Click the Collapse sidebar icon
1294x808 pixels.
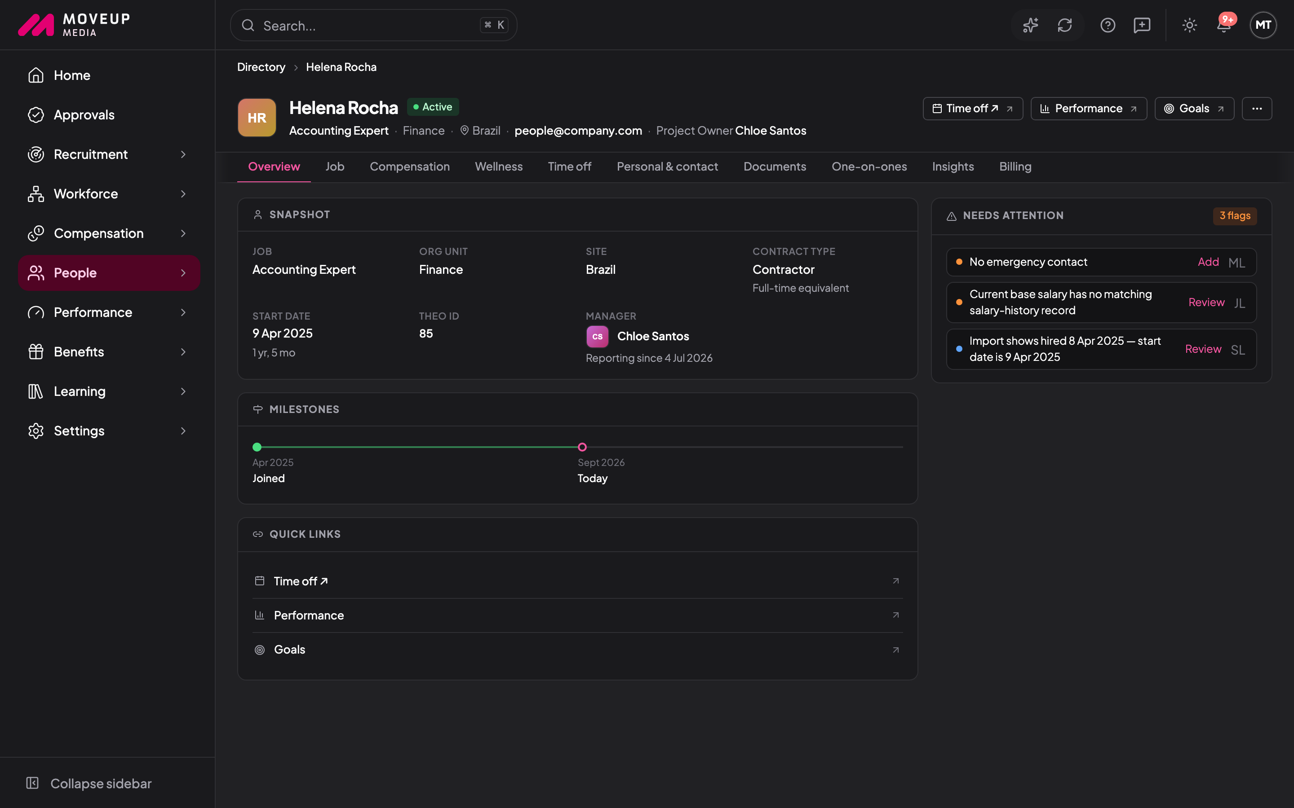click(33, 783)
